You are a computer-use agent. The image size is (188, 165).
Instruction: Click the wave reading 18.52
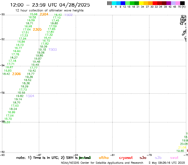pyautogui.click(x=28, y=80)
